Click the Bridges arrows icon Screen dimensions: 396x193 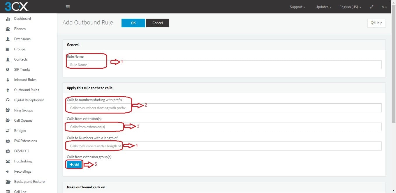point(8,131)
